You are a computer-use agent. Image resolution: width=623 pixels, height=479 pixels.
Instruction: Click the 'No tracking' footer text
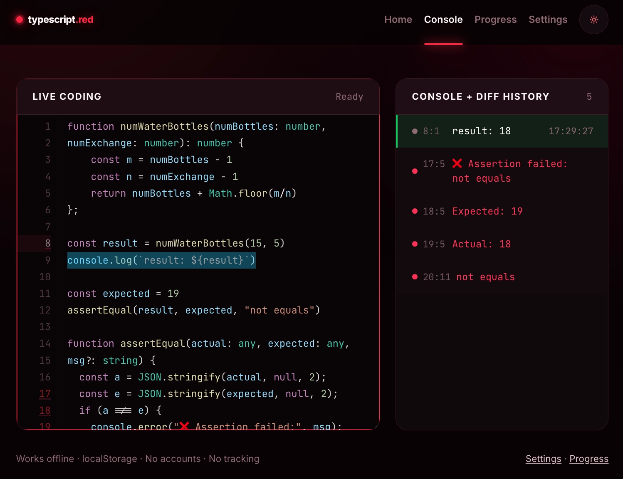(x=234, y=459)
